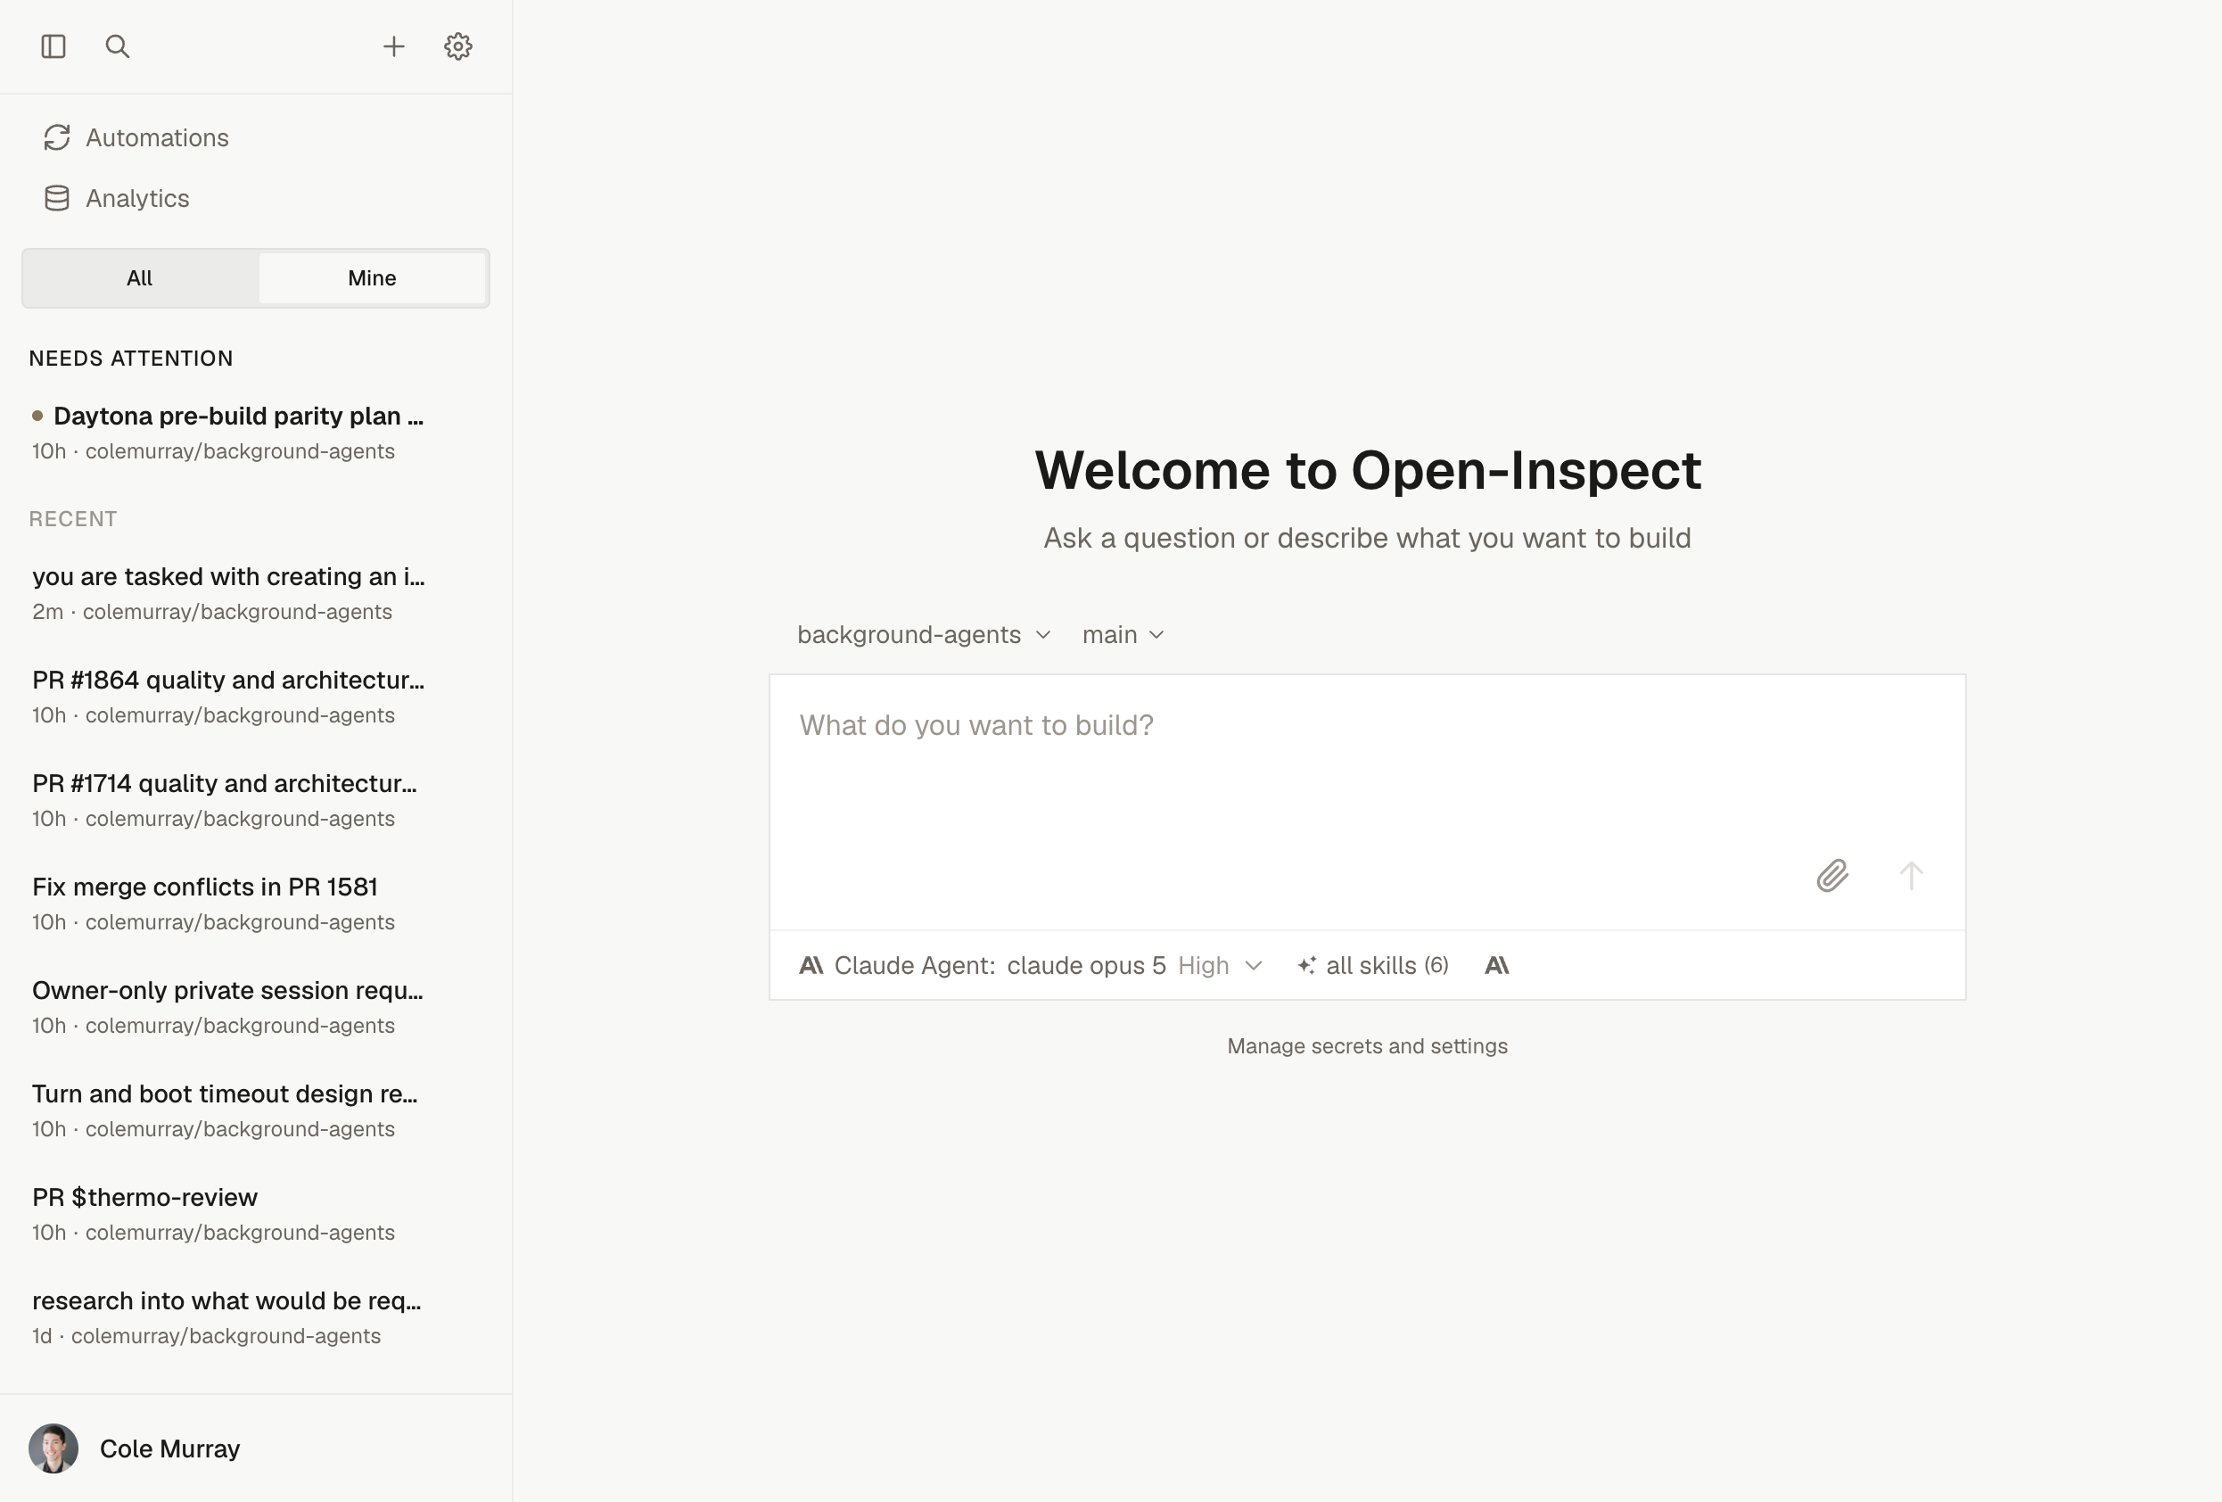Screen dimensions: 2222x1502
Task: Click 'Ask a question or describe' subtitle
Action: coord(1367,538)
